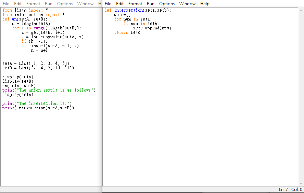Open Run menu in right intersection window
Viewport: 304px width, 193px height.
coord(151,4)
